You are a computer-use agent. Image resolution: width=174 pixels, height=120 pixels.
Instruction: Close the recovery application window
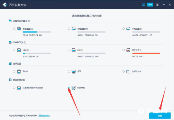tap(170, 5)
